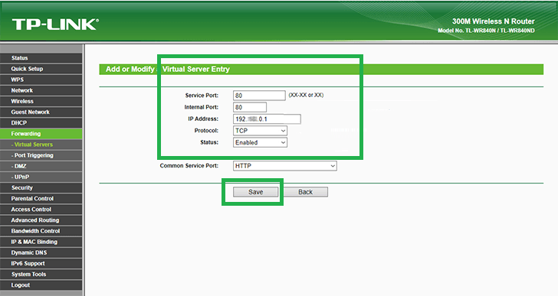
Task: Open the Security section
Action: tap(41, 187)
